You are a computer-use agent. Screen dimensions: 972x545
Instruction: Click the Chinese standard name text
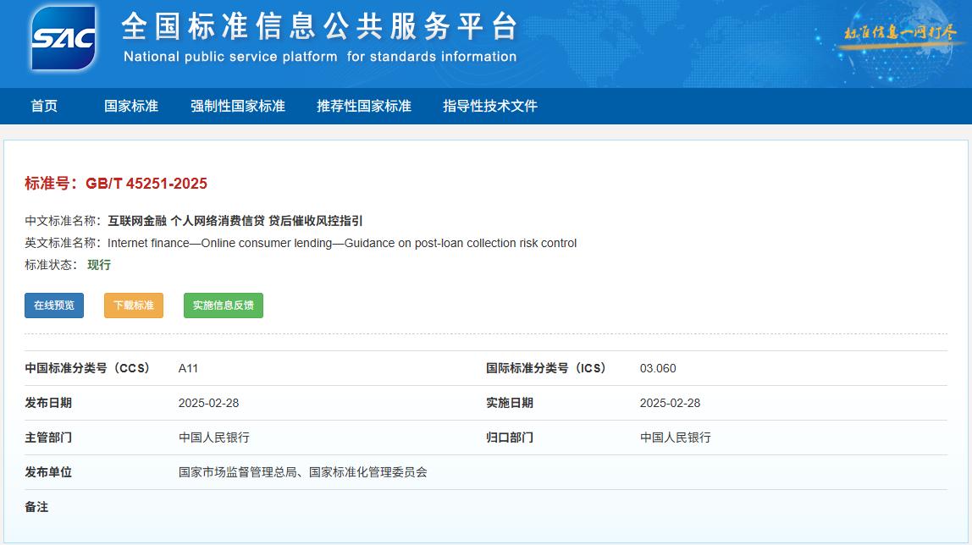235,221
